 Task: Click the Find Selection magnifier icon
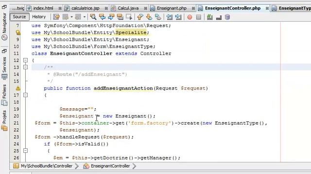pos(93,17)
